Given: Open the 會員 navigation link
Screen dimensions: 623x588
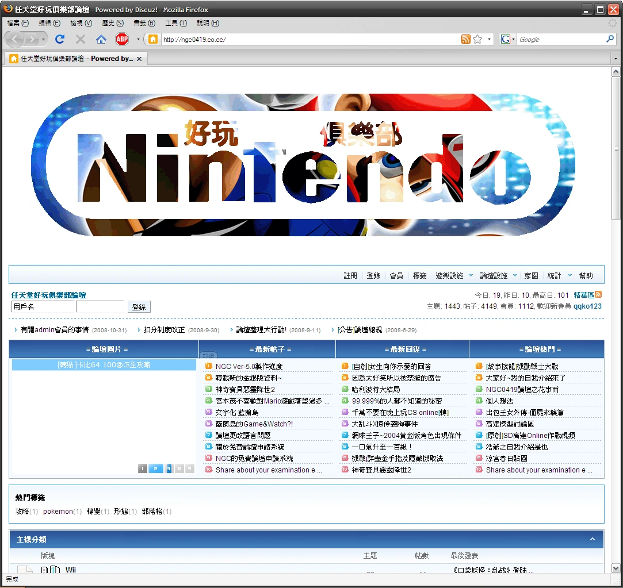Looking at the screenshot, I should 396,275.
